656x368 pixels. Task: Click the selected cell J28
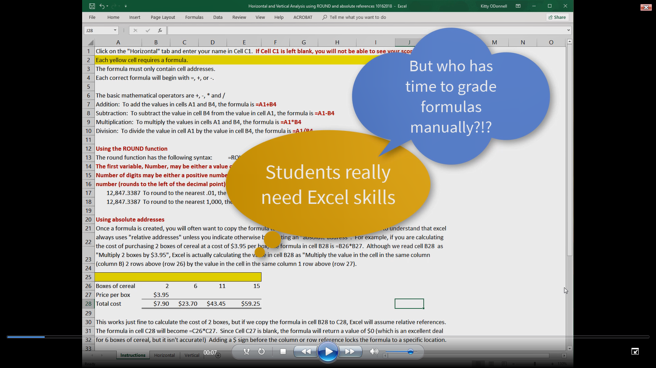[409, 304]
